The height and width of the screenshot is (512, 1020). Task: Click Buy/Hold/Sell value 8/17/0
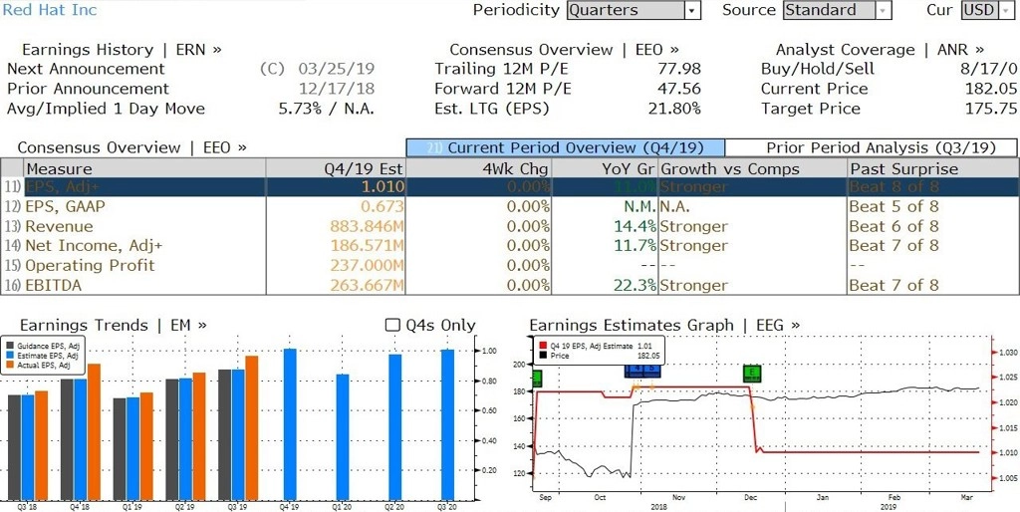(x=987, y=69)
